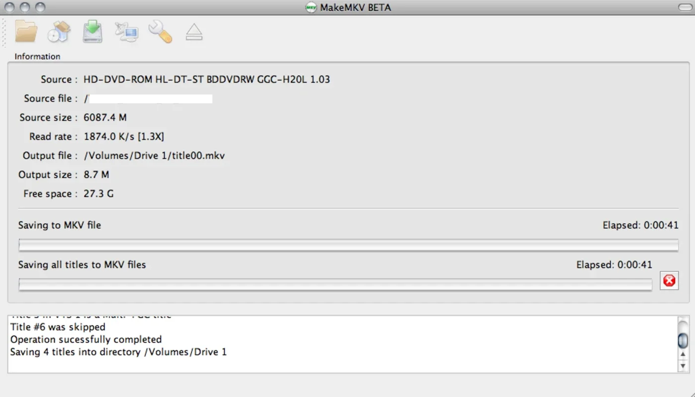The image size is (695, 397).
Task: Click the 'Read rate :' field label
Action: point(54,136)
